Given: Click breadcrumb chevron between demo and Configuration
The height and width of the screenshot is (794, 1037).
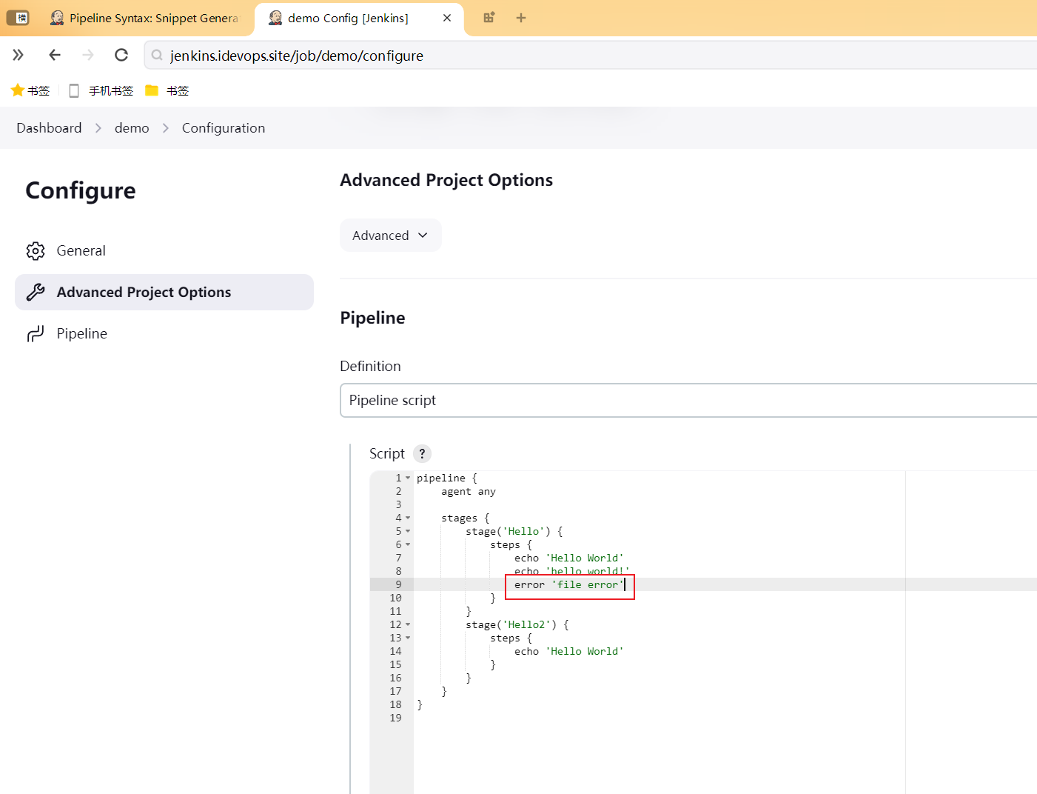Looking at the screenshot, I should (166, 128).
